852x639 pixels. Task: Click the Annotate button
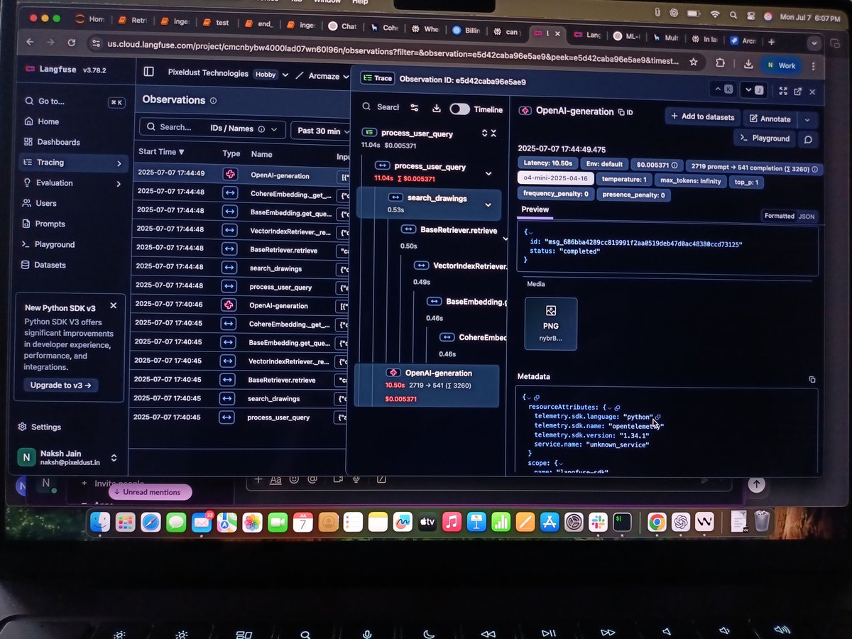pyautogui.click(x=770, y=119)
